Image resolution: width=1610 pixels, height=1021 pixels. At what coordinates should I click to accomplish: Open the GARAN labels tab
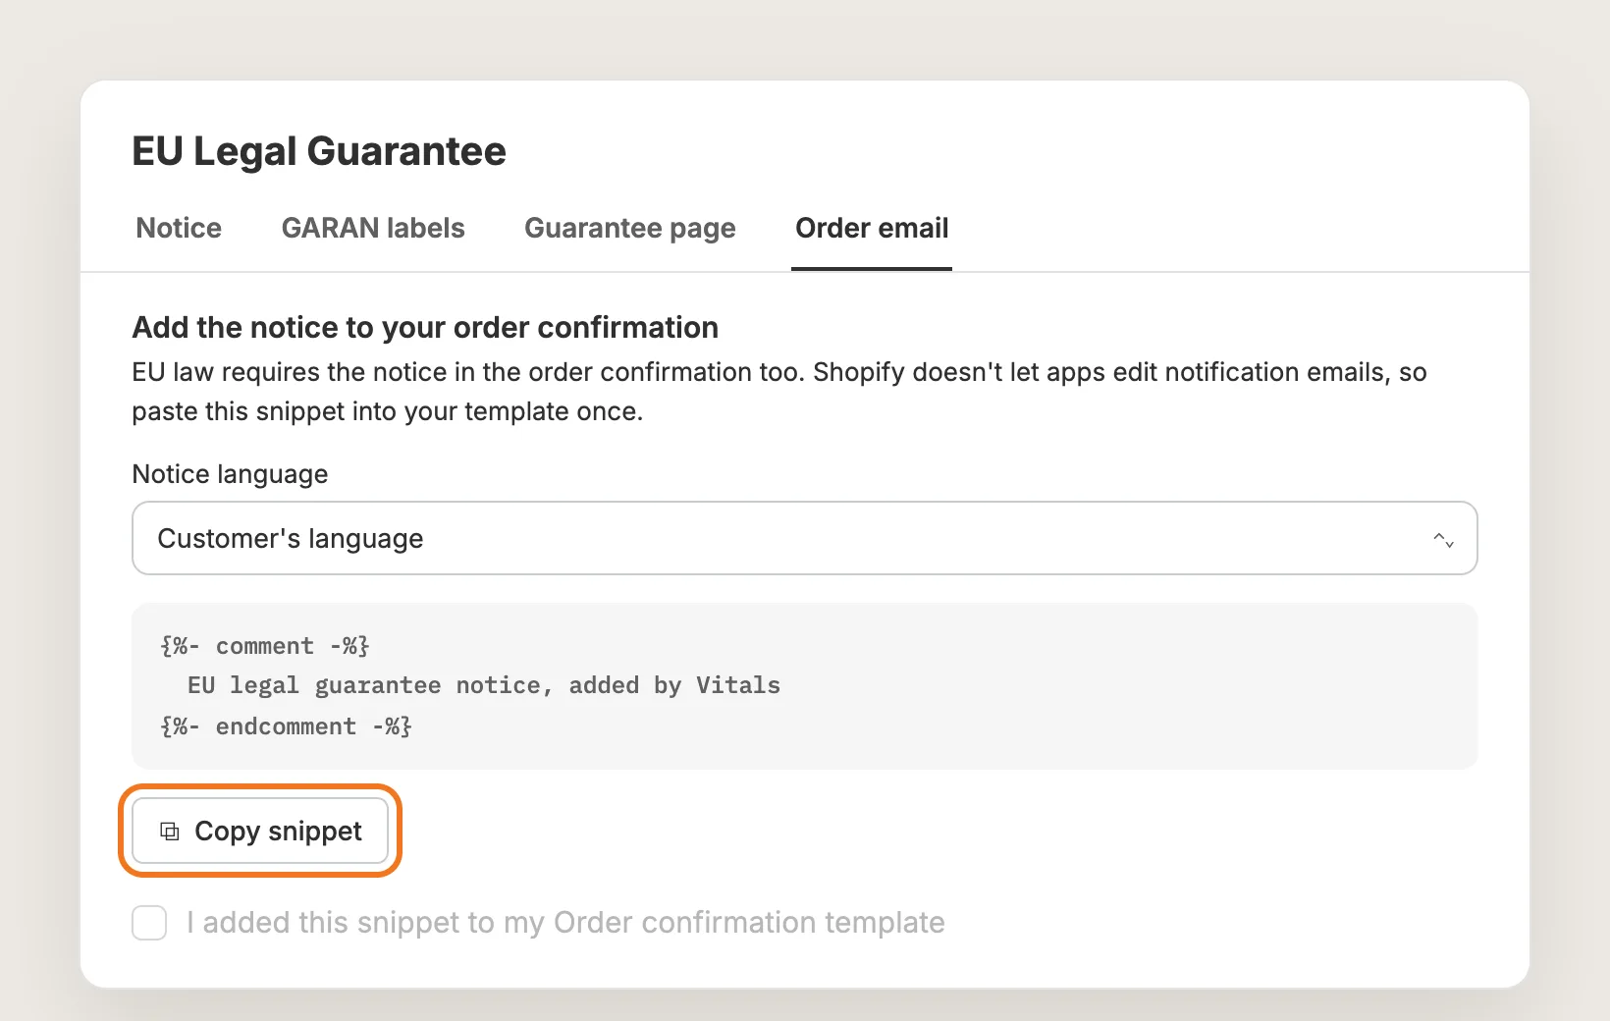[373, 228]
